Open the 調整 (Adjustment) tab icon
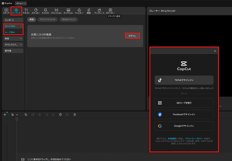The width and height of the screenshot is (232, 161). click(x=89, y=11)
